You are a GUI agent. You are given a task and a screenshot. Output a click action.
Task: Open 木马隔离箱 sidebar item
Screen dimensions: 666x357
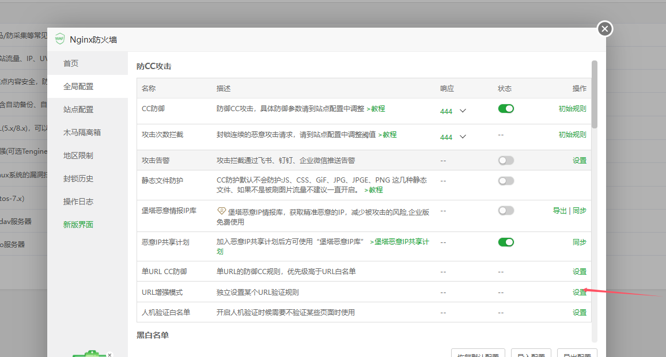click(x=88, y=132)
